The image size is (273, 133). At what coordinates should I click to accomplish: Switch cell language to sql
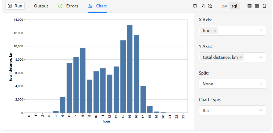[x=234, y=6]
